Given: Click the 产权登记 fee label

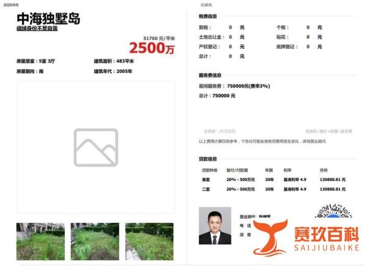Looking at the screenshot, I should [209, 47].
